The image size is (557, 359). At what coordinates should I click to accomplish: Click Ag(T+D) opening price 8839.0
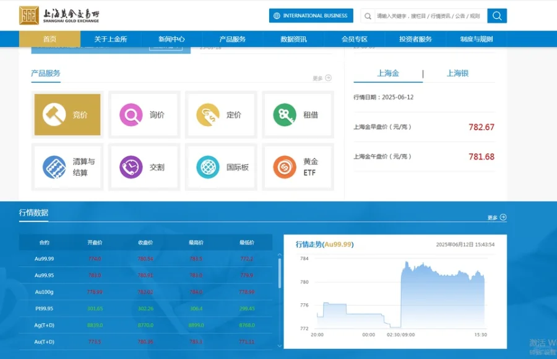[x=95, y=325]
